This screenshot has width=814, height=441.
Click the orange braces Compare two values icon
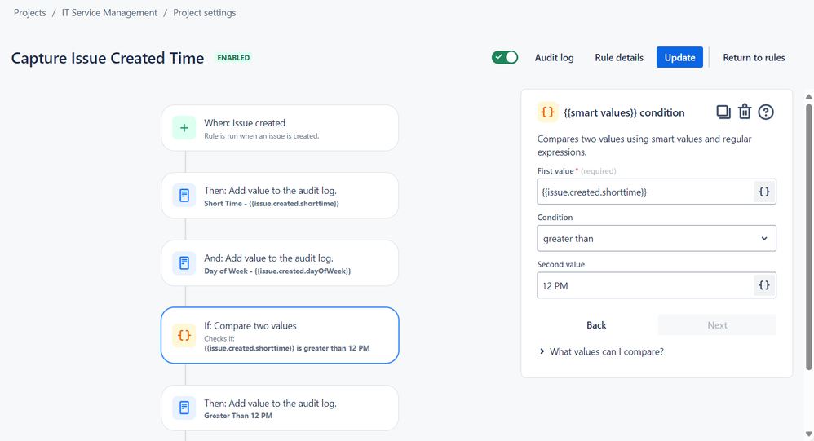coord(184,335)
